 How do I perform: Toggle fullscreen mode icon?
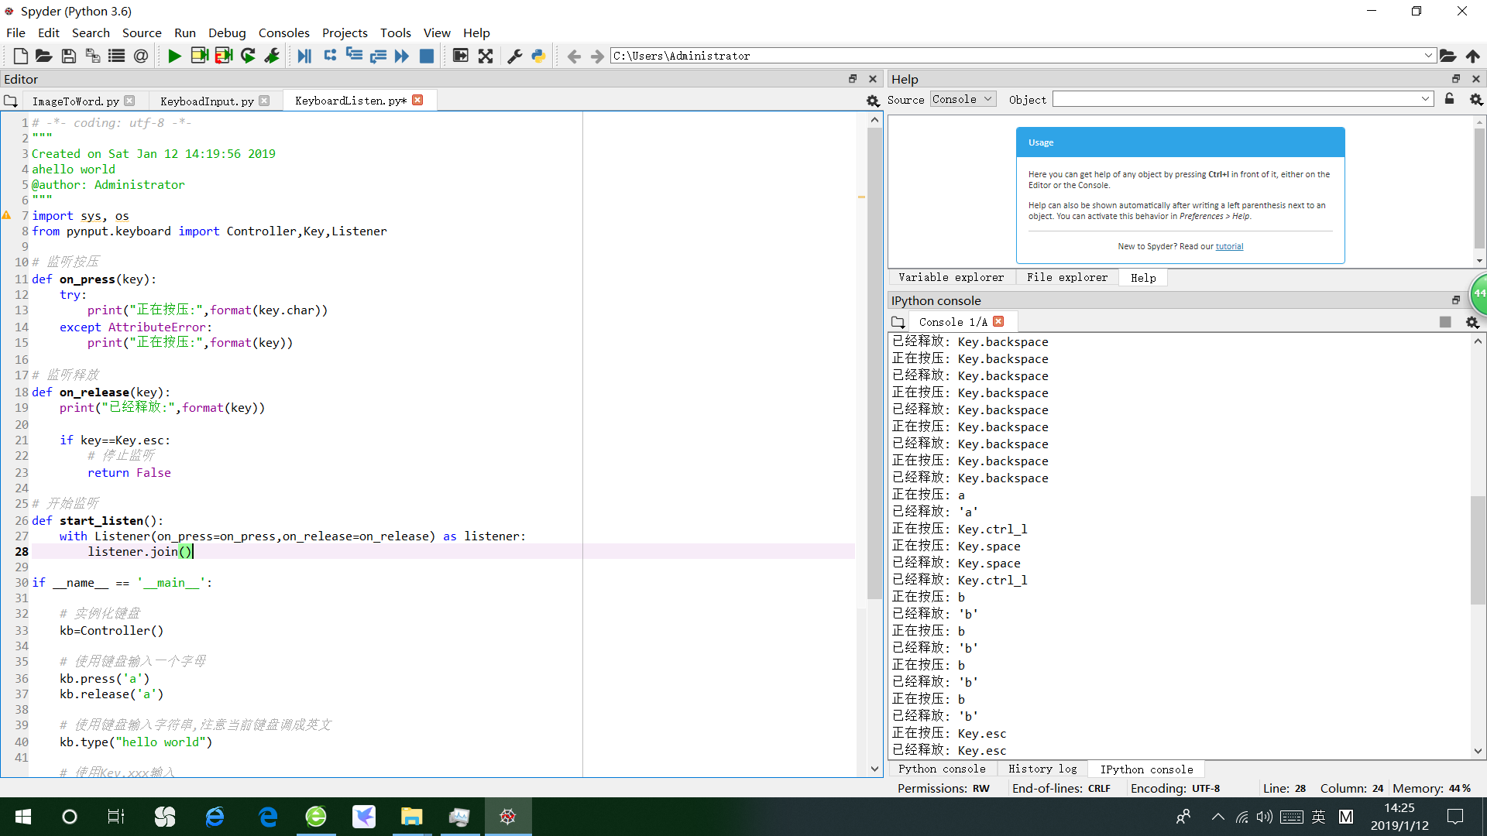tap(486, 56)
